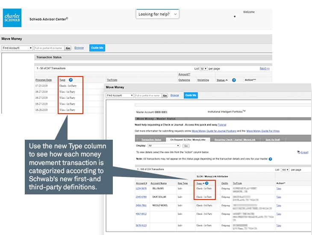Sort by Process Date column
312x235 pixels.
pos(44,80)
